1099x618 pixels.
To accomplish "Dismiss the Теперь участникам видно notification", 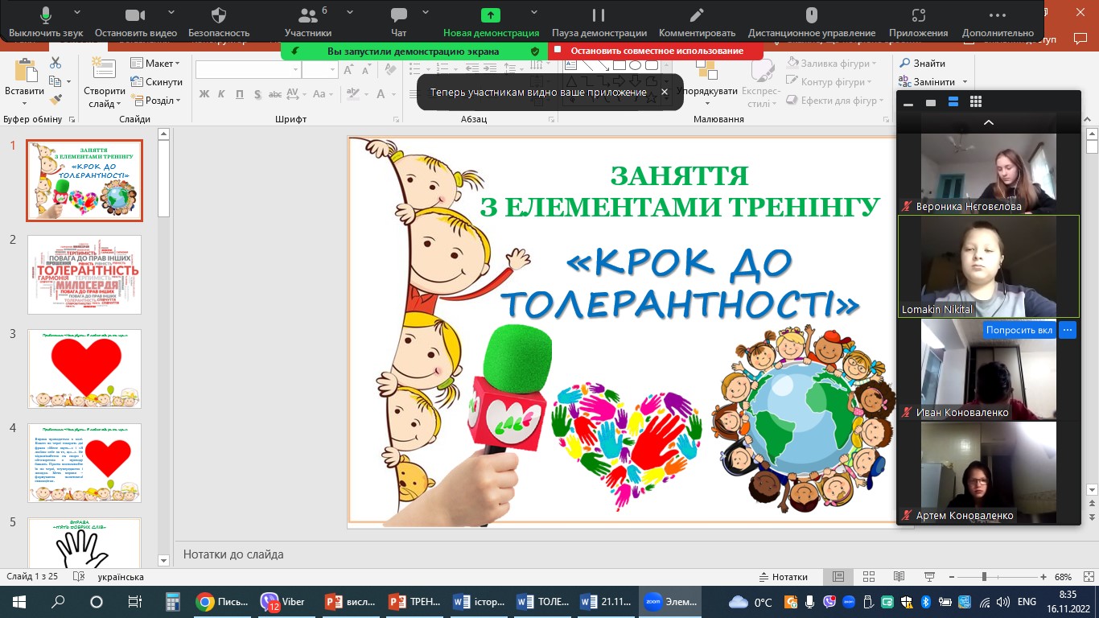I will (665, 92).
